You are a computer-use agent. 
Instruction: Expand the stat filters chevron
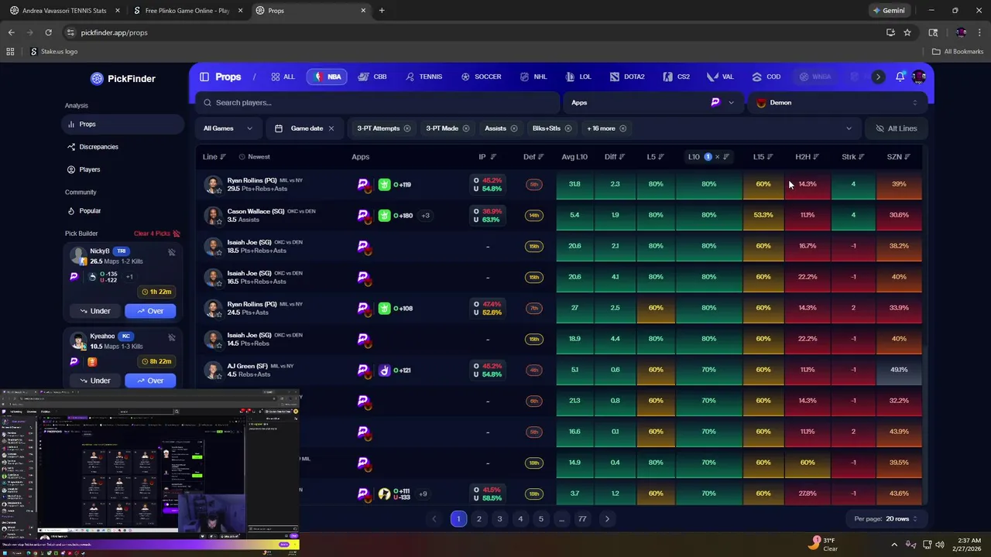click(x=849, y=128)
